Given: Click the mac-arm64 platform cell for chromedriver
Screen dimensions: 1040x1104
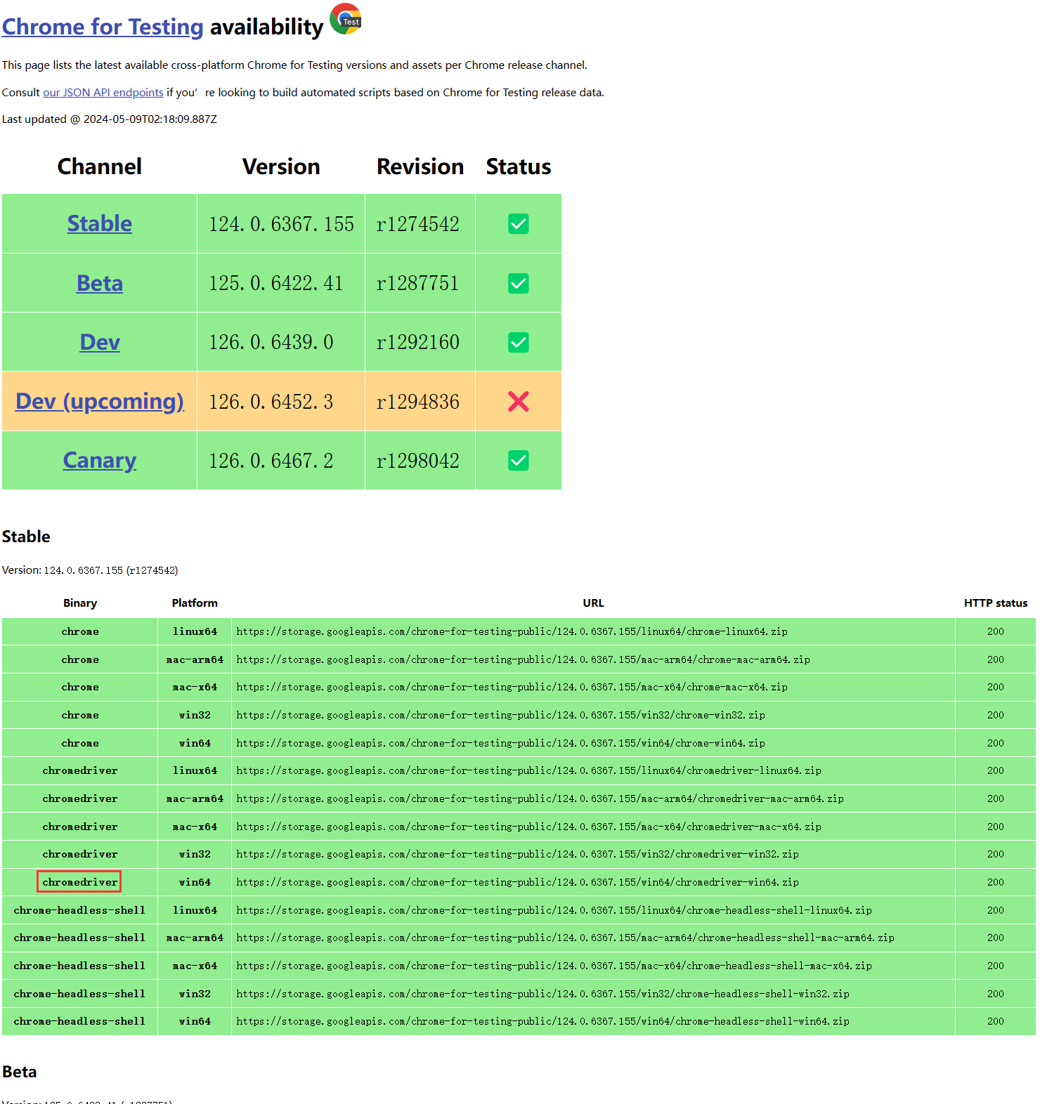Looking at the screenshot, I should (195, 799).
